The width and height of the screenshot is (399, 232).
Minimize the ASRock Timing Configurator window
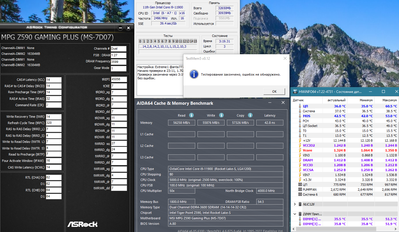tap(121, 28)
